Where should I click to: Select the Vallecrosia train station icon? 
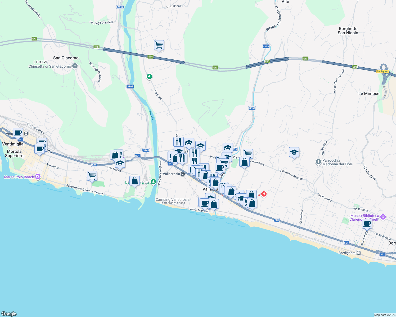point(183,174)
